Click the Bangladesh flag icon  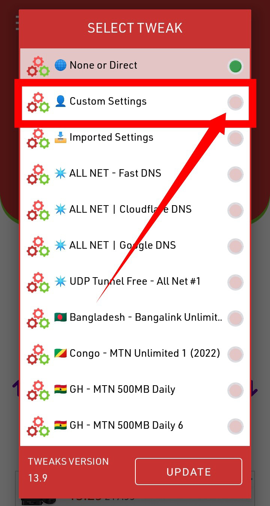click(60, 317)
